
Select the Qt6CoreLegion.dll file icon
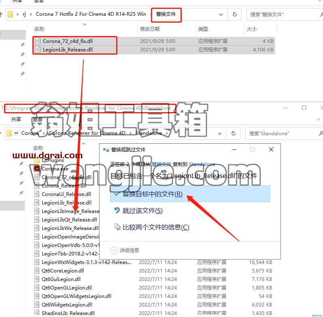[x=37, y=270]
